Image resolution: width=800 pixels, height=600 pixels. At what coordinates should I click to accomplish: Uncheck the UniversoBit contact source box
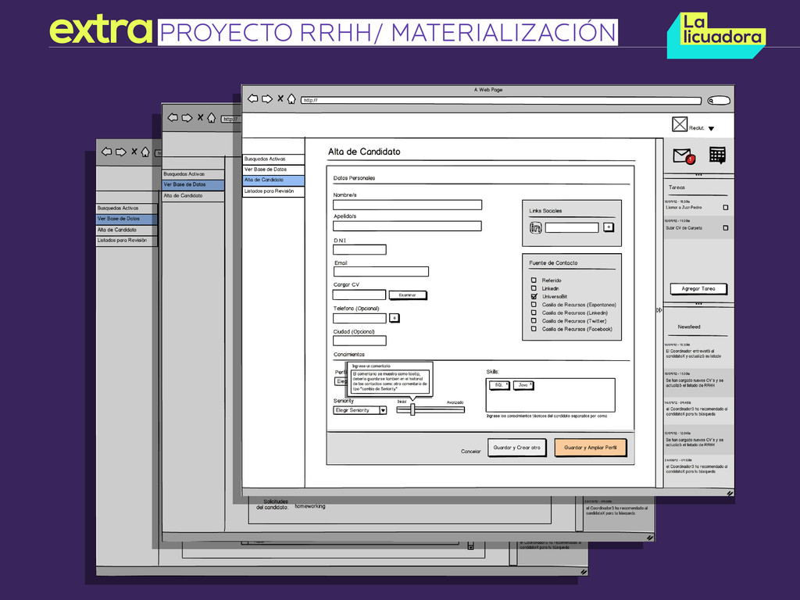tap(534, 296)
